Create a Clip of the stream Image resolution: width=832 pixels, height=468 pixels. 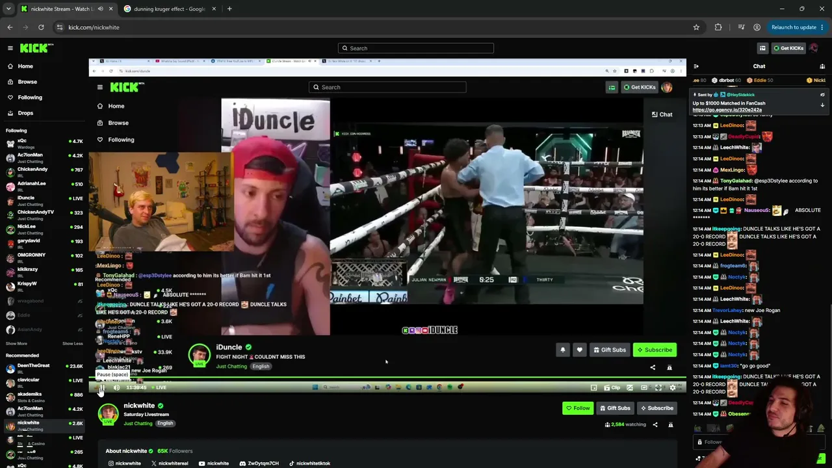(612, 388)
